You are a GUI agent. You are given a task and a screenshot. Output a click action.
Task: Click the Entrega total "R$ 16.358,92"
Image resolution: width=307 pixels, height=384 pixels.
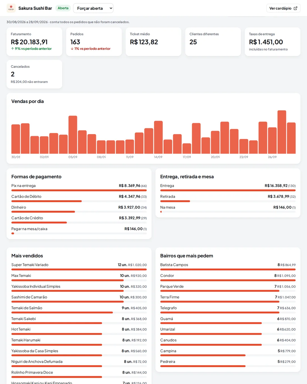[x=276, y=186]
